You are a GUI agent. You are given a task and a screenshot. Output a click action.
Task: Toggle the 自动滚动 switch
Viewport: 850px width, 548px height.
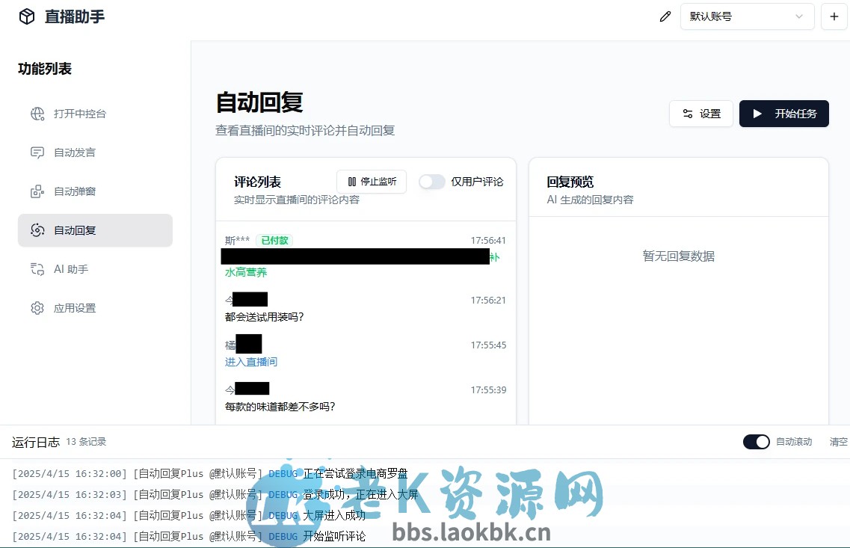coord(757,442)
